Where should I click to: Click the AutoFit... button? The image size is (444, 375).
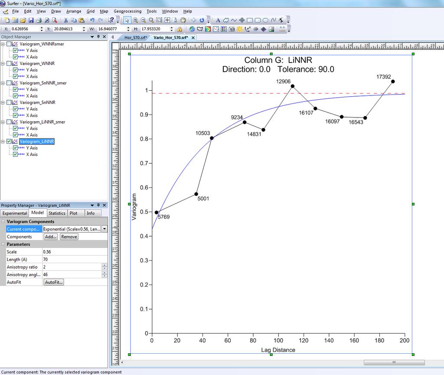[53, 282]
